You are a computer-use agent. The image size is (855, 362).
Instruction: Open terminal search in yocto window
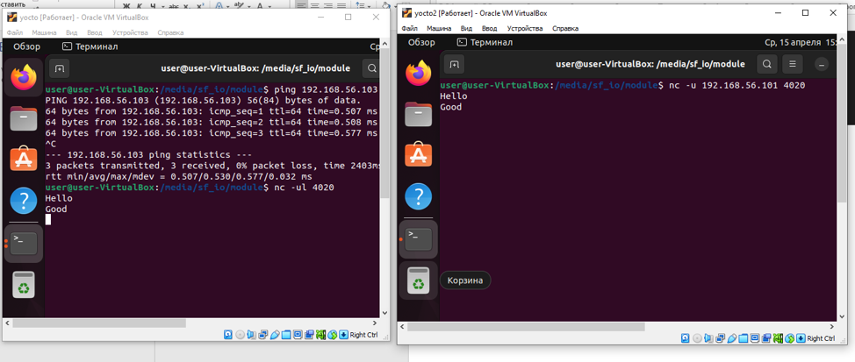click(372, 68)
